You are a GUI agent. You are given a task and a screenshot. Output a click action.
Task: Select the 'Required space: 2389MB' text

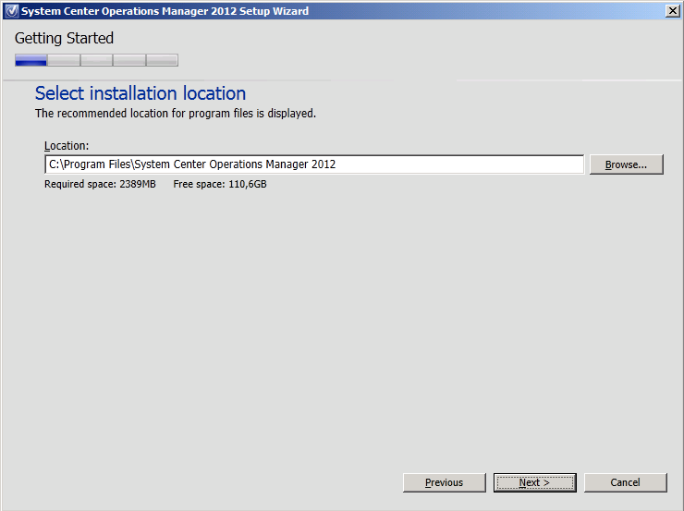pos(100,184)
